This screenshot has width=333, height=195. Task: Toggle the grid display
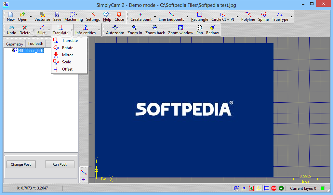pos(266,188)
